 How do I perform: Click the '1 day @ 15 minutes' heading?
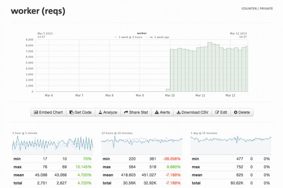tap(204, 133)
